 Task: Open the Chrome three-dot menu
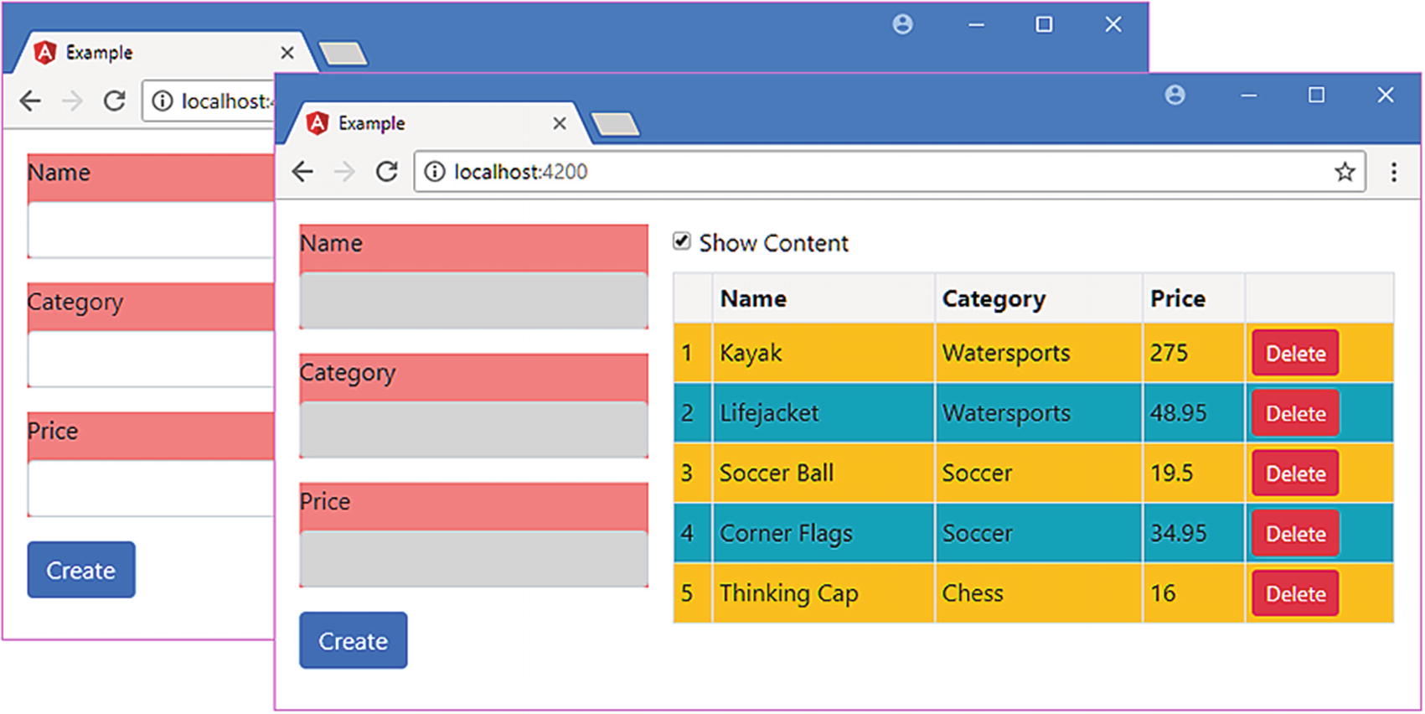[x=1394, y=172]
